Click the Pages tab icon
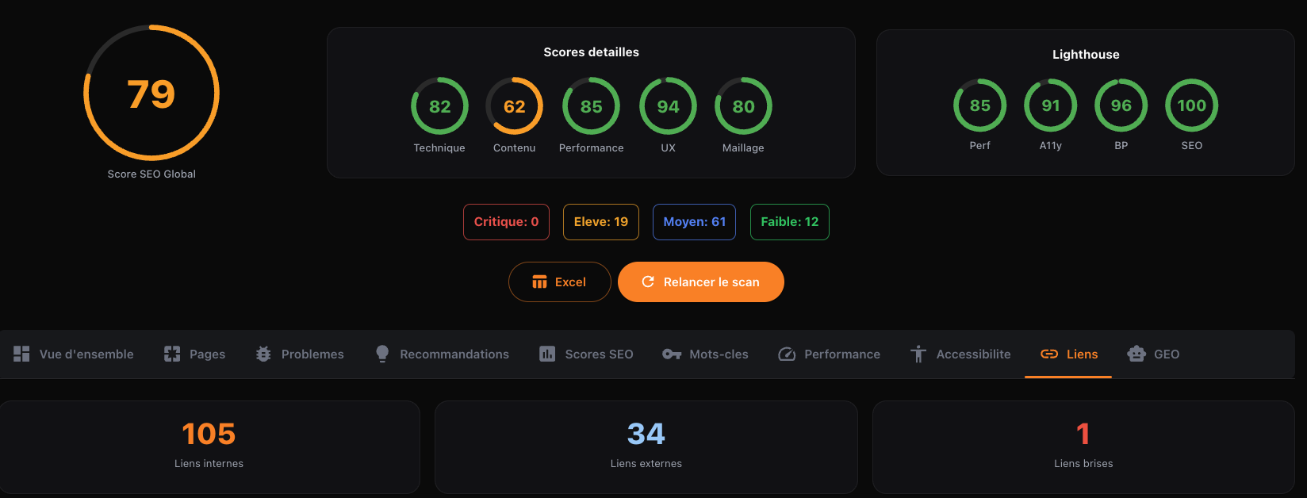1307x498 pixels. point(172,354)
